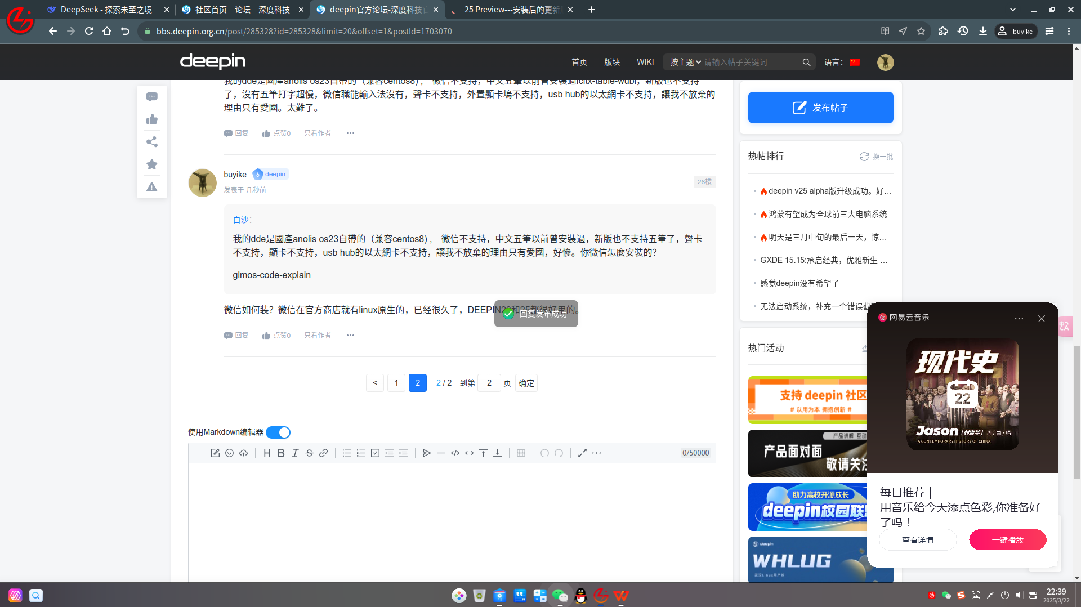The width and height of the screenshot is (1081, 607).
Task: Insert ordered list in editor
Action: coord(361,453)
